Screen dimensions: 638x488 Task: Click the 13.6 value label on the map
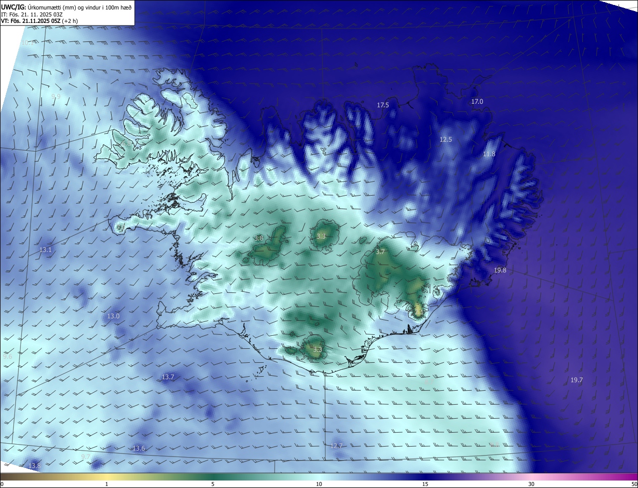[x=139, y=449]
